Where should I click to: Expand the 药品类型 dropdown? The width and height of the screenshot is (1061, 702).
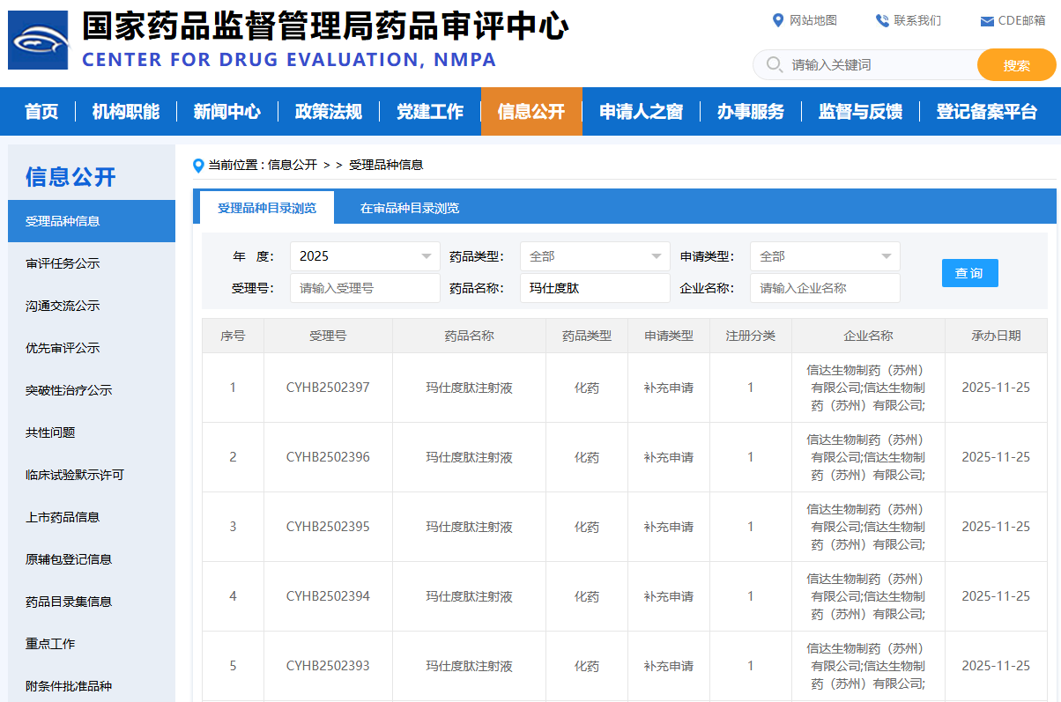[x=595, y=256]
